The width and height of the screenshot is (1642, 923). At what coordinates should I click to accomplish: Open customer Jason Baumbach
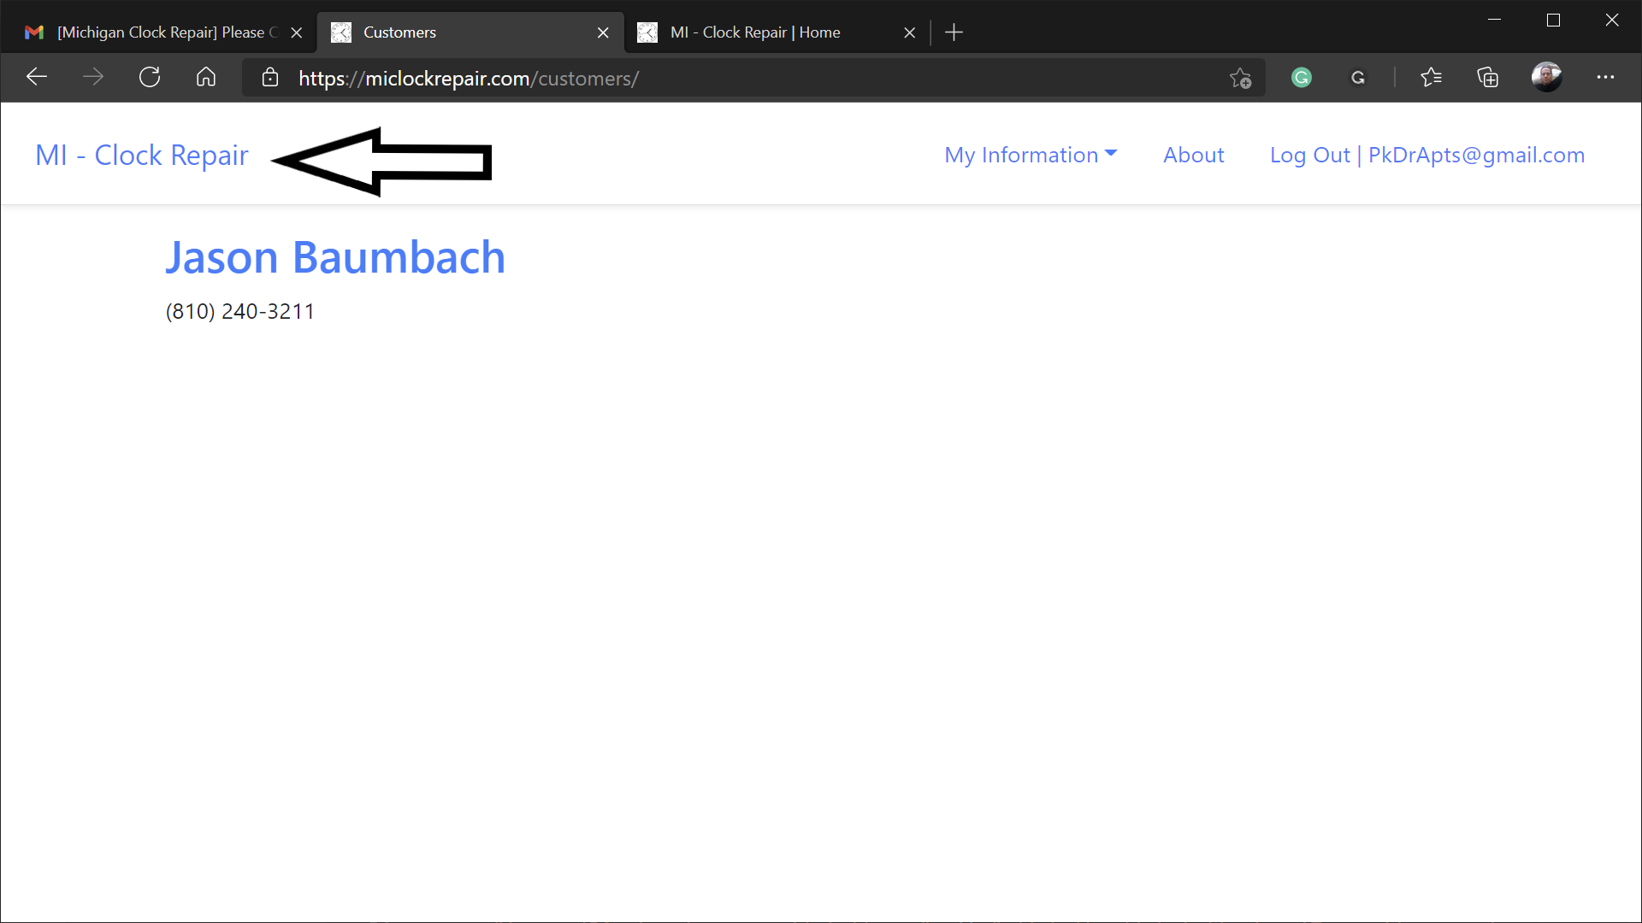click(335, 257)
